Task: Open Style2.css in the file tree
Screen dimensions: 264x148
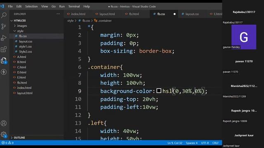Action: [26, 51]
